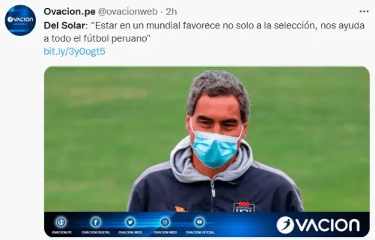Image resolution: width=375 pixels, height=240 pixels.
Task: Click the OVACION DIGITAL label
Action: point(96,232)
